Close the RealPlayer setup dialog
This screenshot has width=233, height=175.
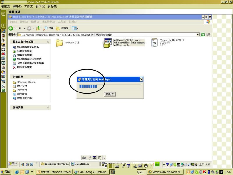141,79
